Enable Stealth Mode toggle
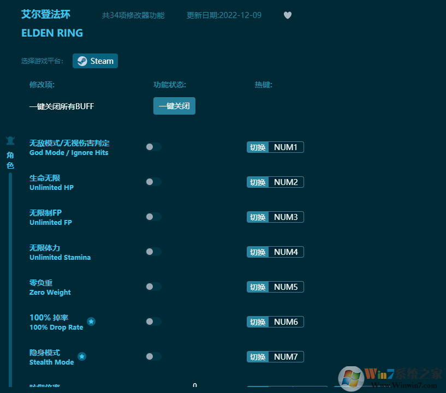 pyautogui.click(x=153, y=356)
